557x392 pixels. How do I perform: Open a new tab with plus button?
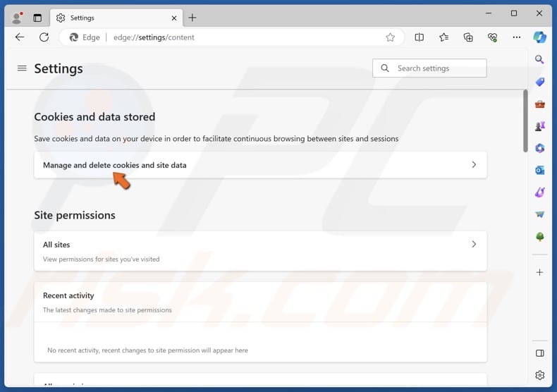click(x=192, y=18)
